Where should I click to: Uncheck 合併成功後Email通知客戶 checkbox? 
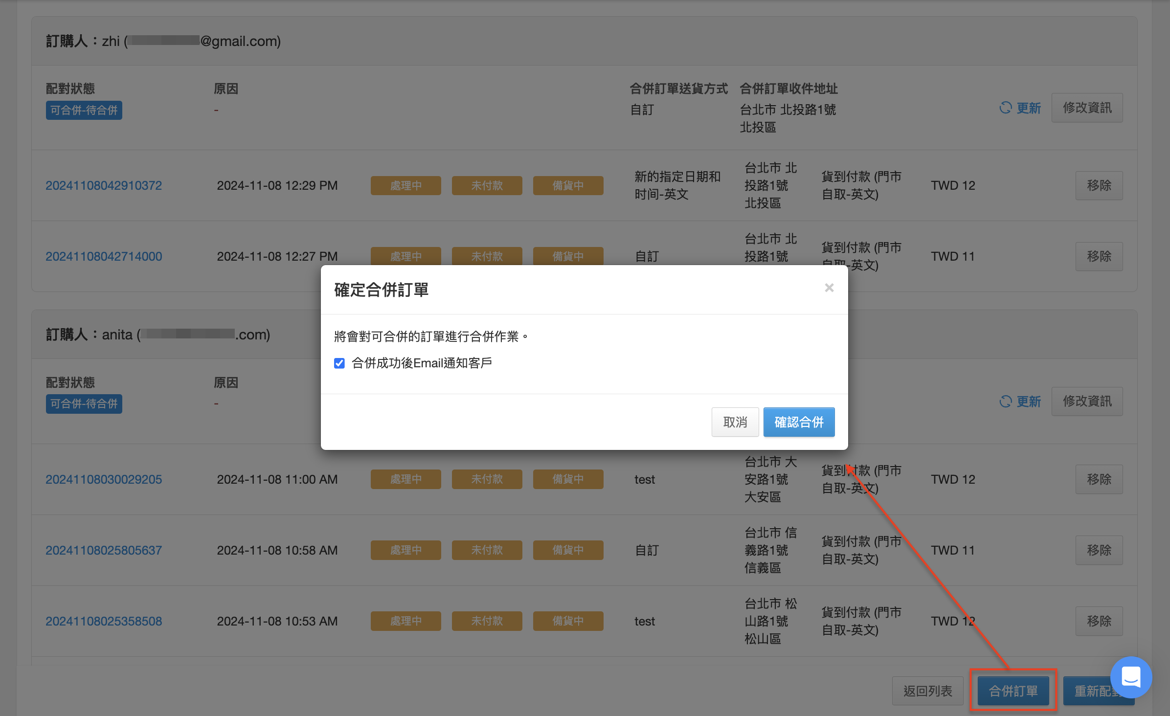pyautogui.click(x=339, y=363)
